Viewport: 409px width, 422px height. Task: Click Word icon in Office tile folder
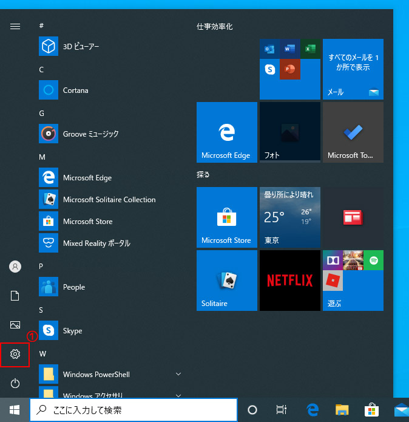click(x=290, y=49)
